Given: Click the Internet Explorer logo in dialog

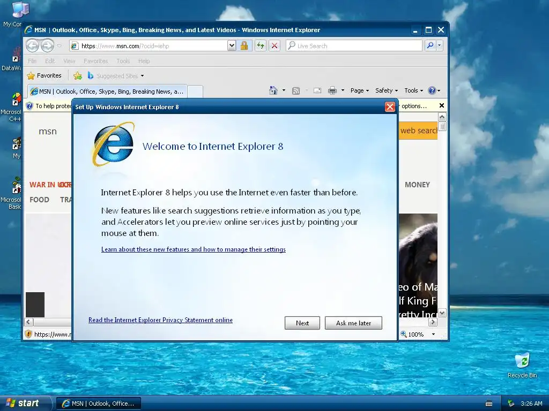Looking at the screenshot, I should coord(113,144).
